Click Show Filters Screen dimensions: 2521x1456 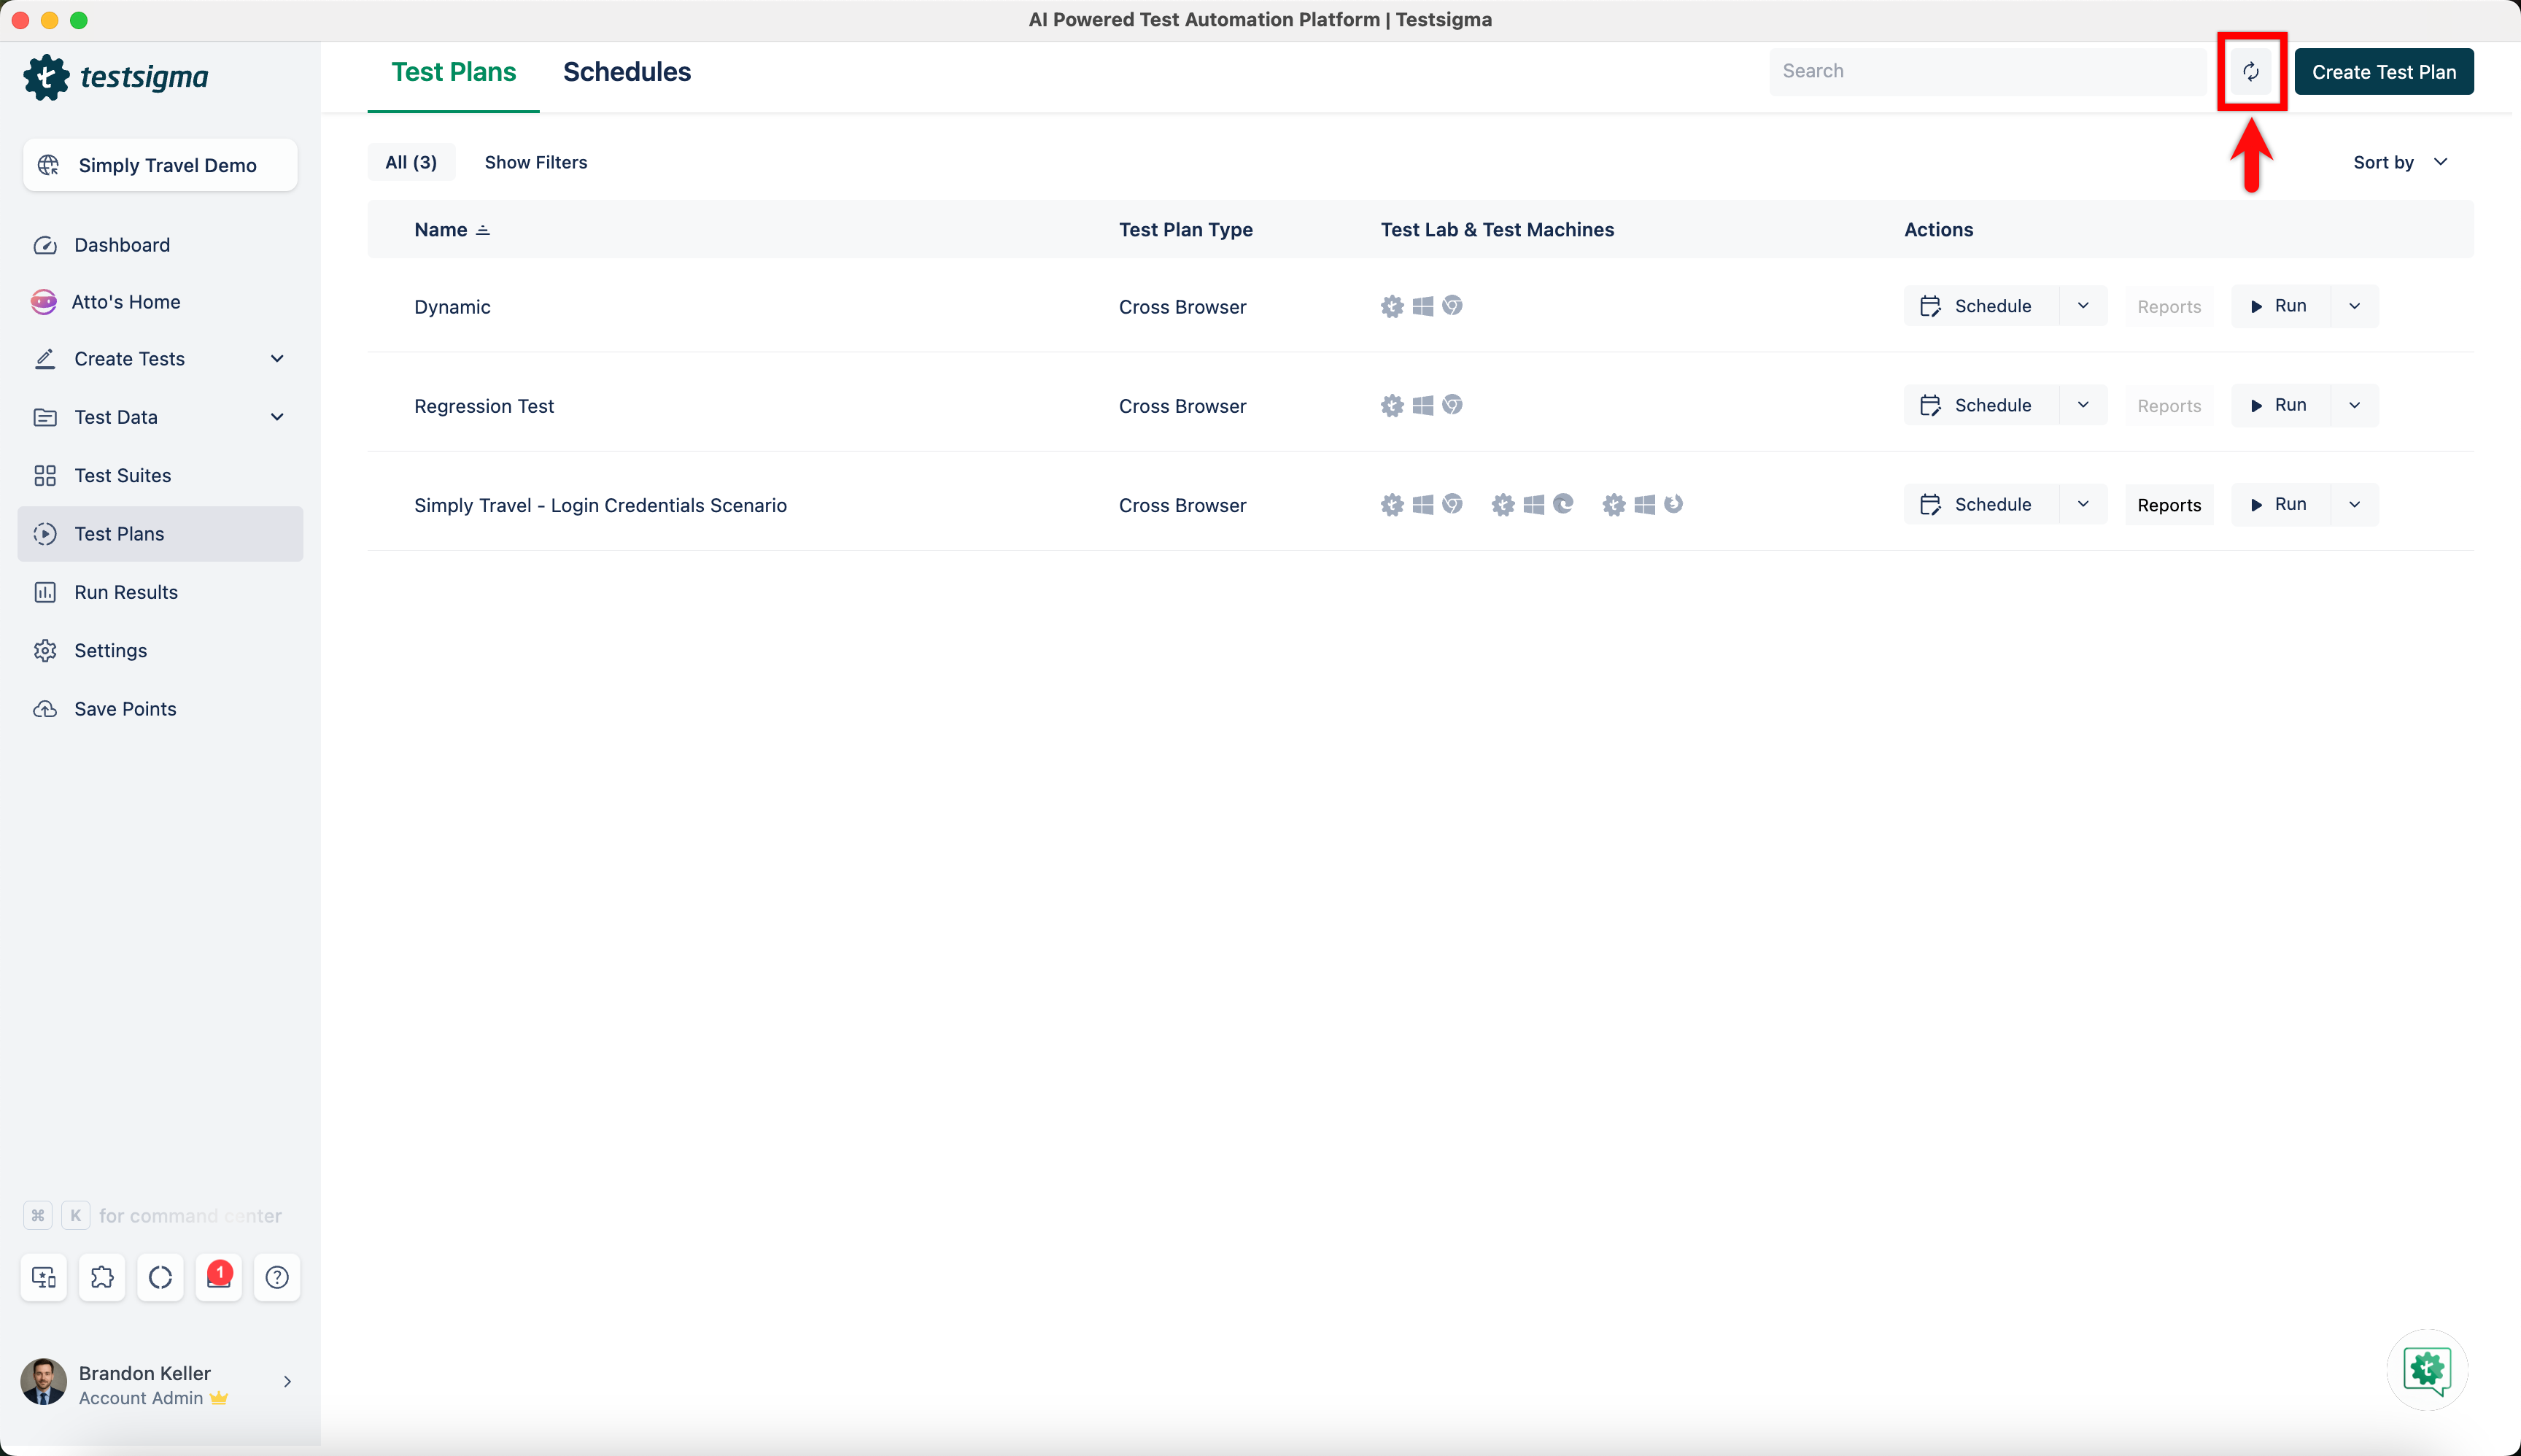pyautogui.click(x=536, y=162)
